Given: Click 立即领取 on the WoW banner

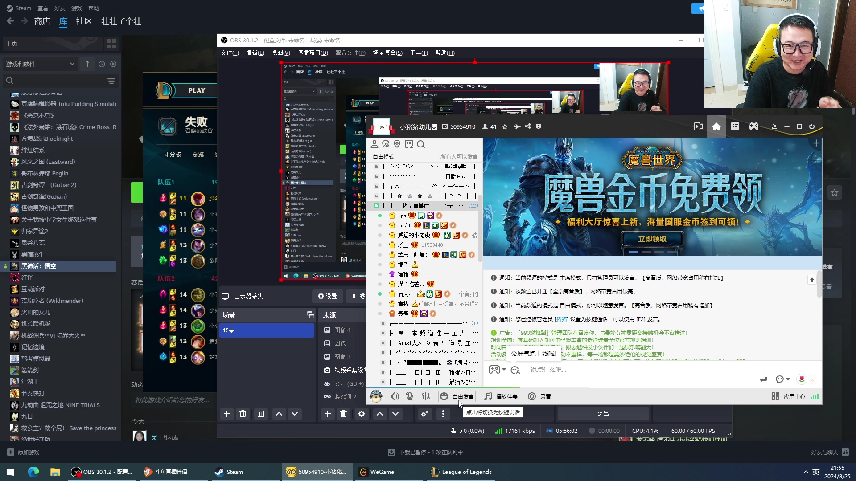Looking at the screenshot, I should pos(652,239).
